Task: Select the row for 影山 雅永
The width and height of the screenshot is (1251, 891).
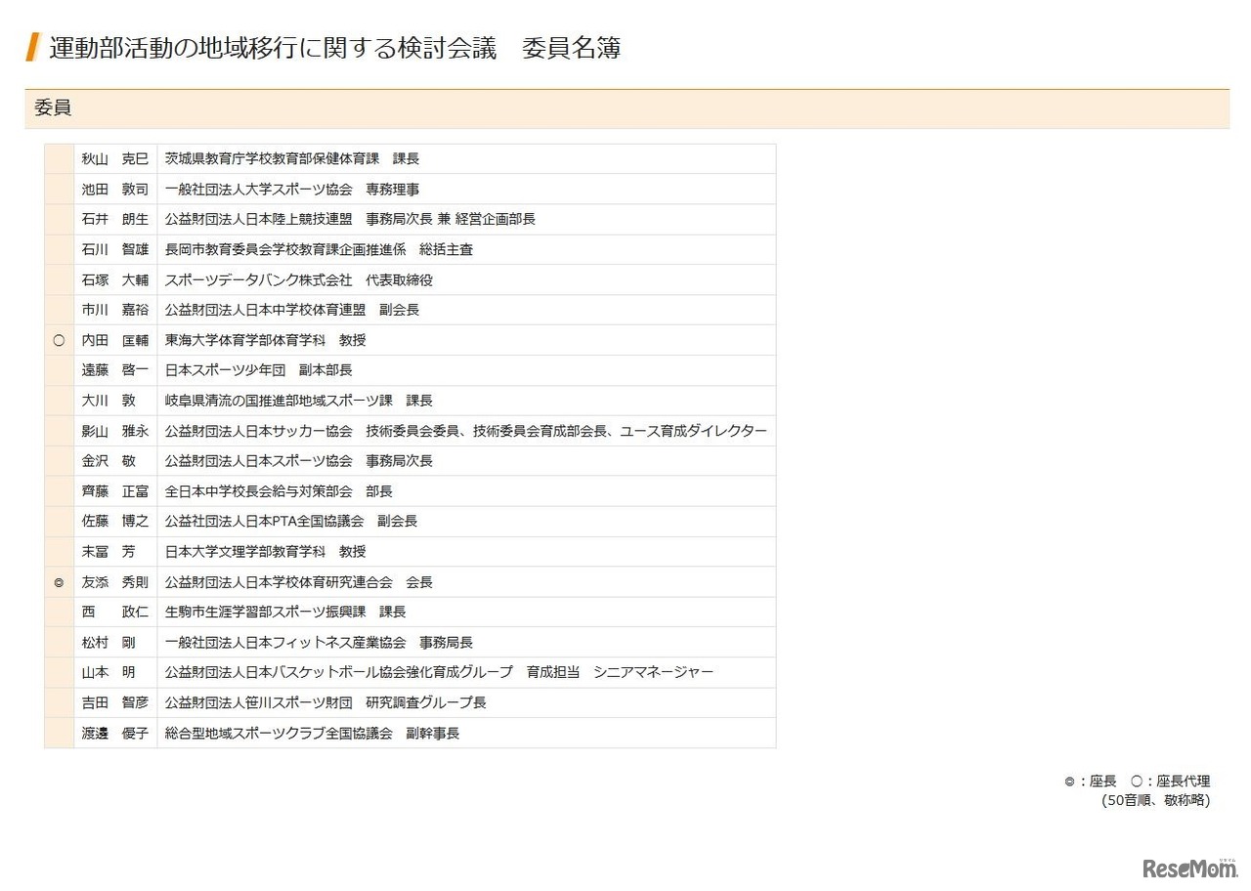Action: (x=409, y=430)
